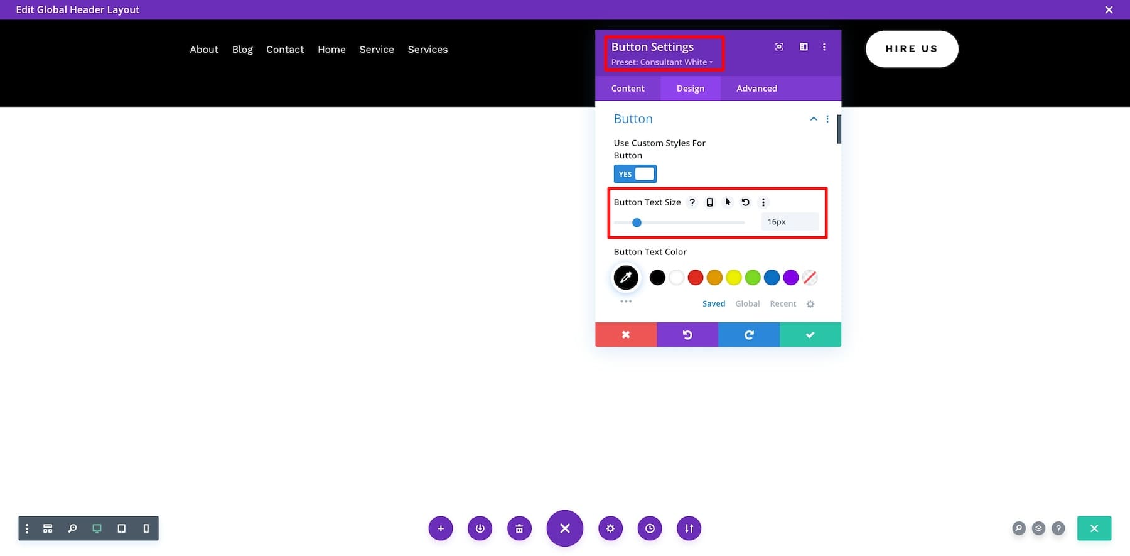This screenshot has width=1130, height=556.
Task: Open the button text color eyedropper picker
Action: (x=626, y=277)
